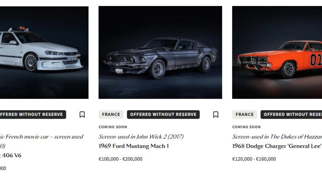The height and width of the screenshot is (179, 322).
Task: Click the FRANCE tag on the Dodge Charger lot
Action: (x=245, y=115)
